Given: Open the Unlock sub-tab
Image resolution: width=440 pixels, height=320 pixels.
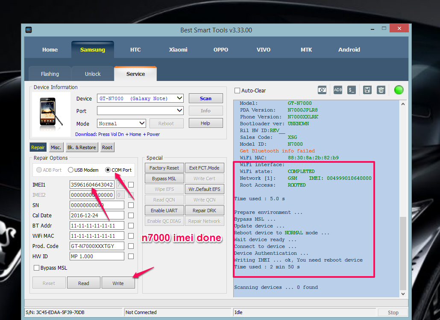Looking at the screenshot, I should (93, 74).
